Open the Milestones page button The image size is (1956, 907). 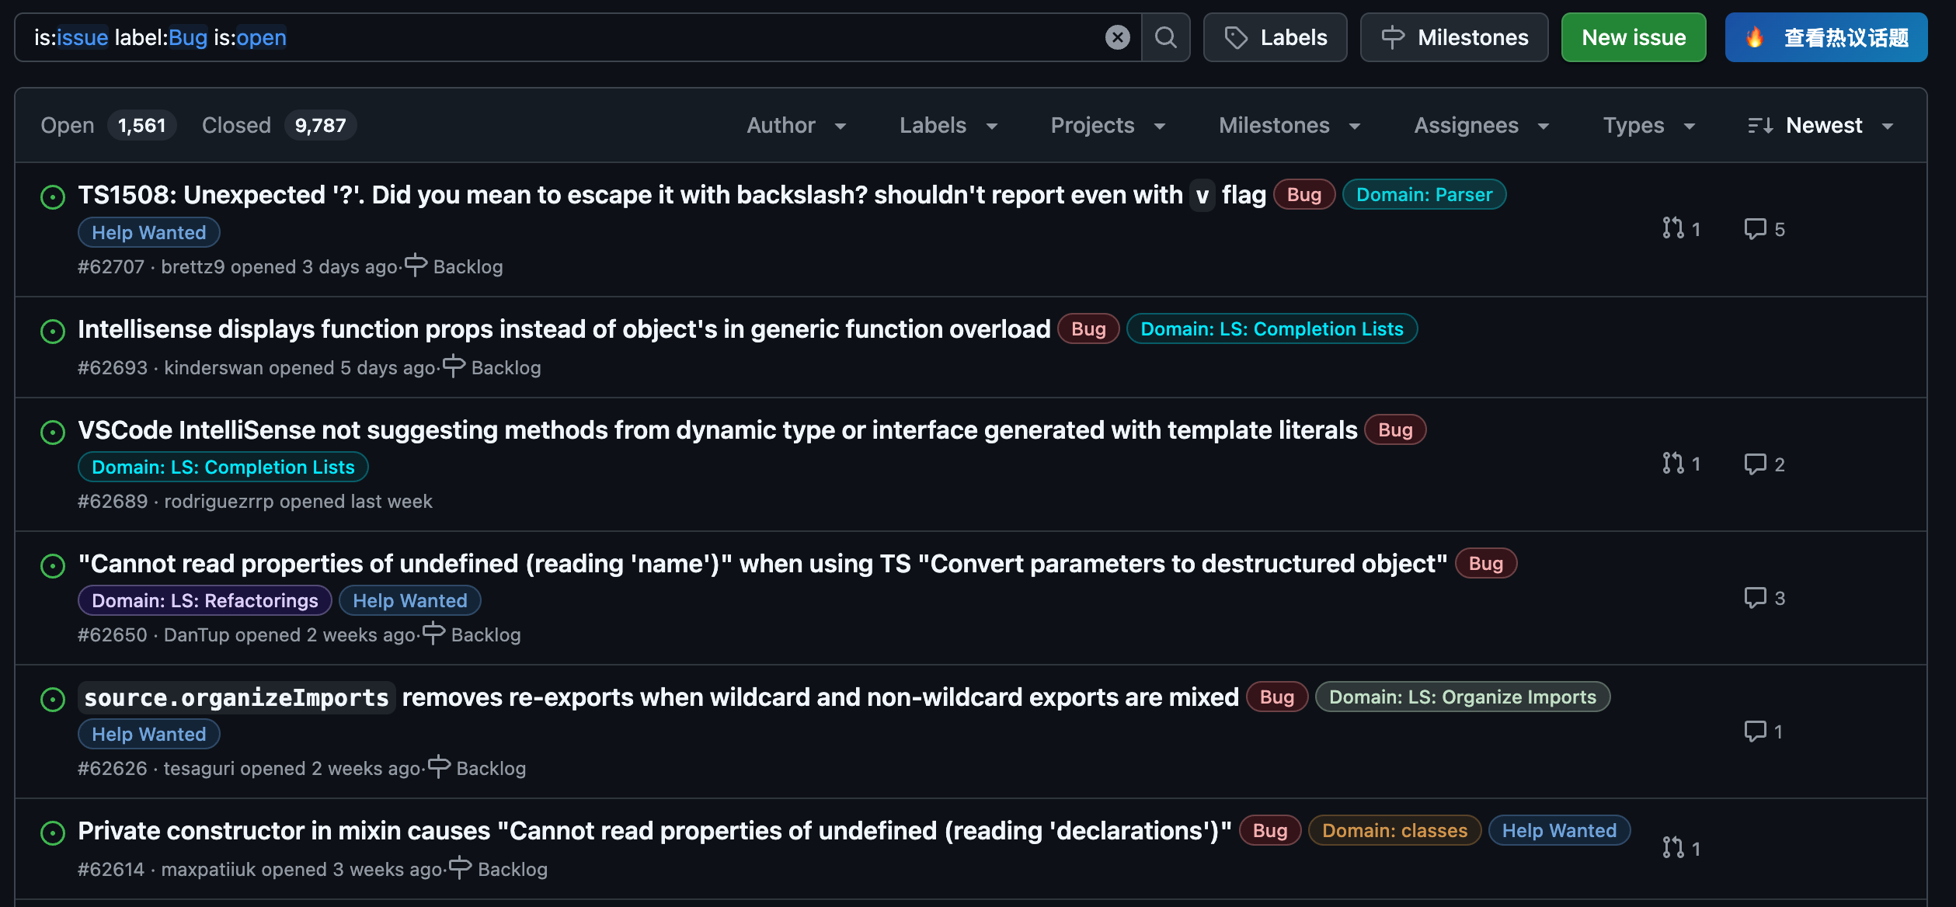point(1453,37)
